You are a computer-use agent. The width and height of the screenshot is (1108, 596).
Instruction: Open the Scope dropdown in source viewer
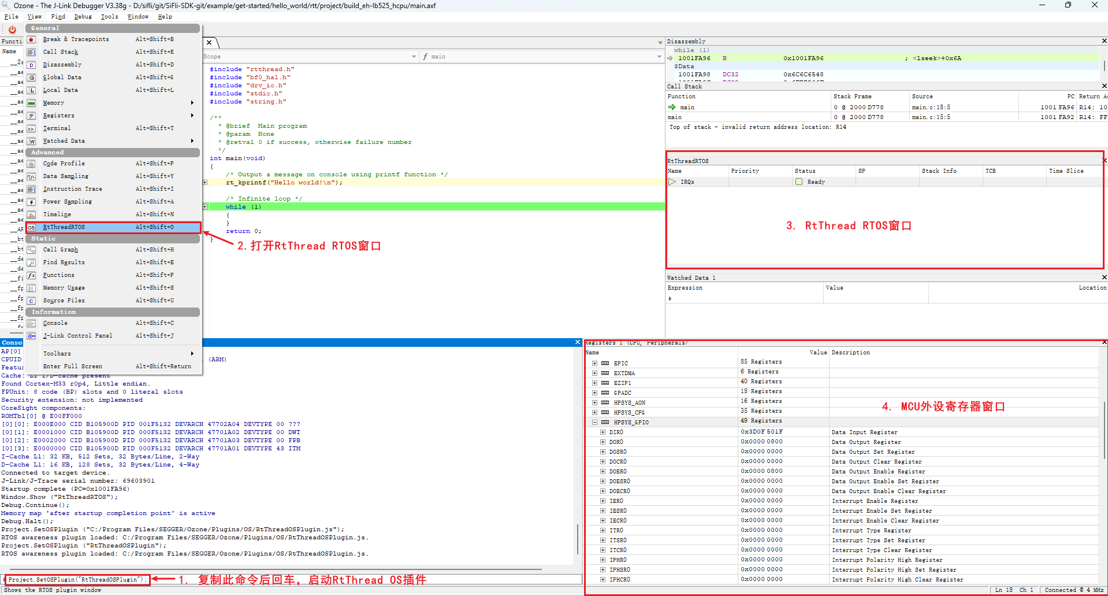click(310, 57)
